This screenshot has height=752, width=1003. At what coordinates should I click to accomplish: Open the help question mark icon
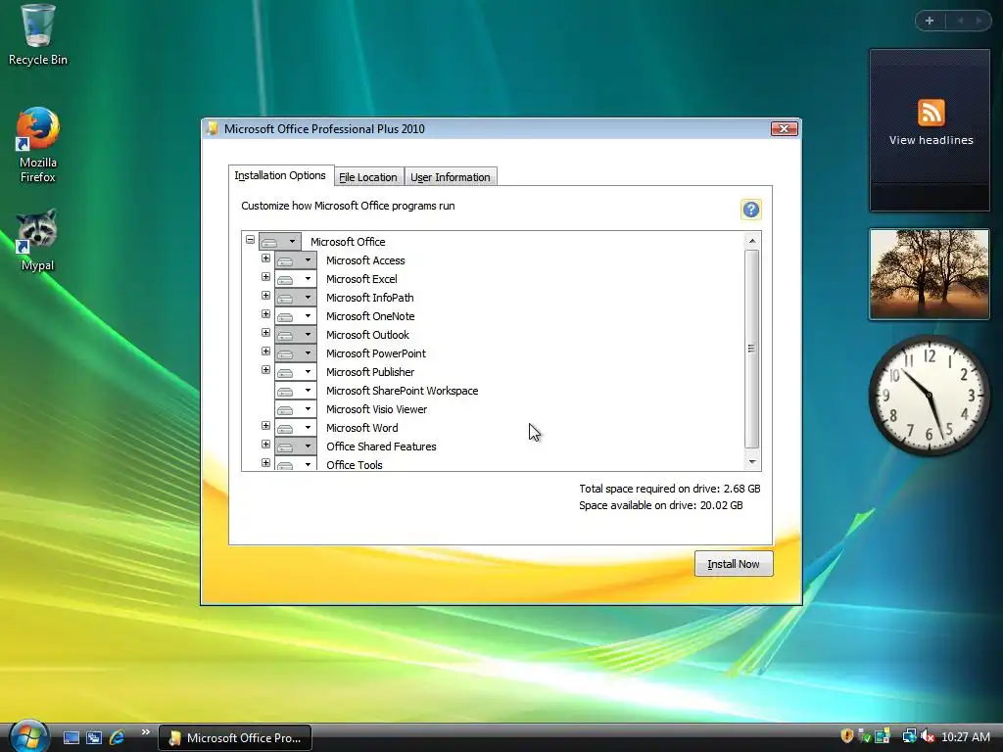point(751,210)
